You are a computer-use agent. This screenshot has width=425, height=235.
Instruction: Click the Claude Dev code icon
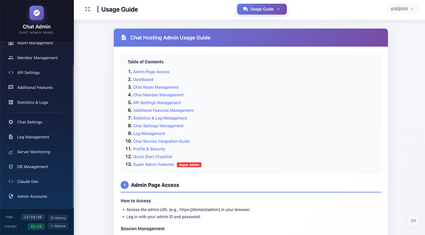[11, 182]
